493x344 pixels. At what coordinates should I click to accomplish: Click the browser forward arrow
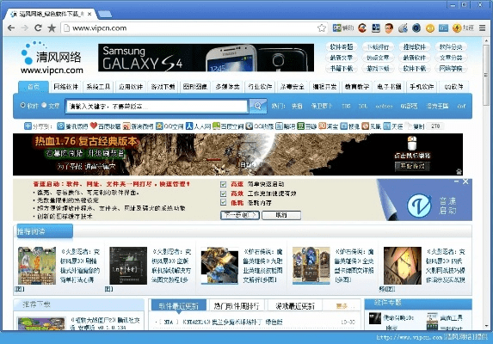(x=25, y=28)
